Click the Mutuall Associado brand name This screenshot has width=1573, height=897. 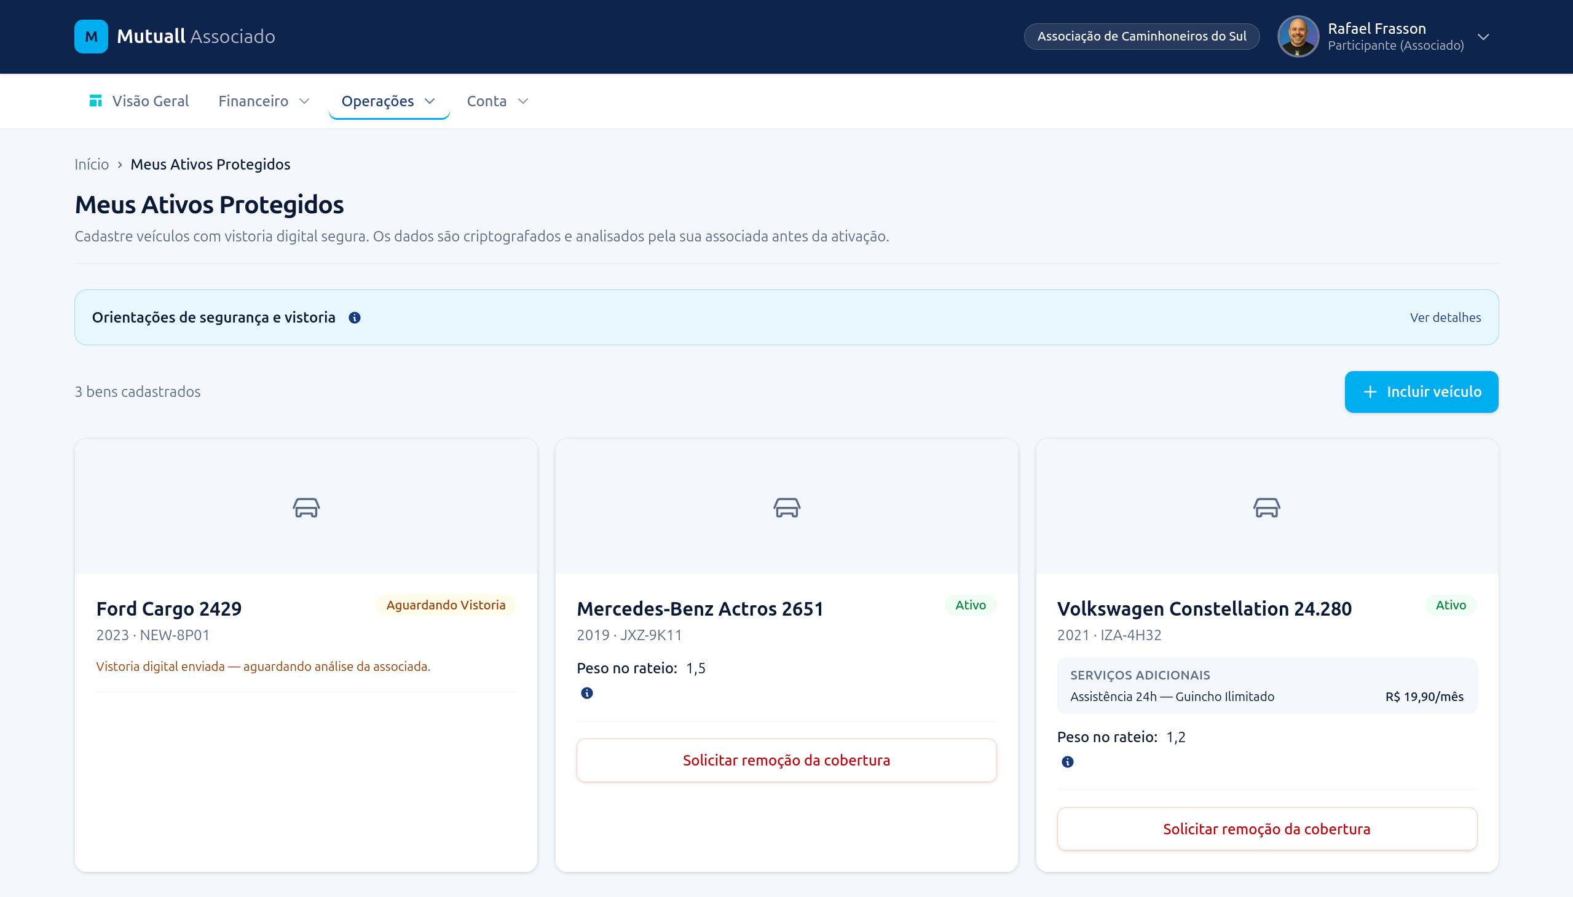click(196, 36)
